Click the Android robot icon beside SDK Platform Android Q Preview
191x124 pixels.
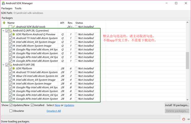14,34
